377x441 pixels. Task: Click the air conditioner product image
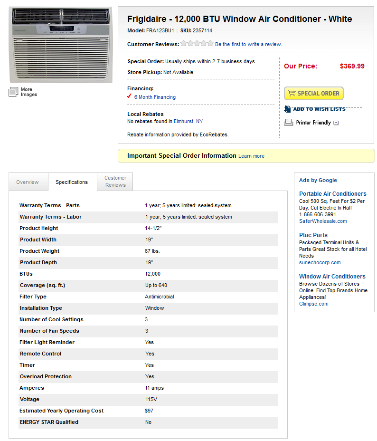[61, 45]
